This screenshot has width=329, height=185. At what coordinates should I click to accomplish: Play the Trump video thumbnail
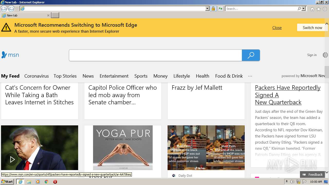point(40,148)
